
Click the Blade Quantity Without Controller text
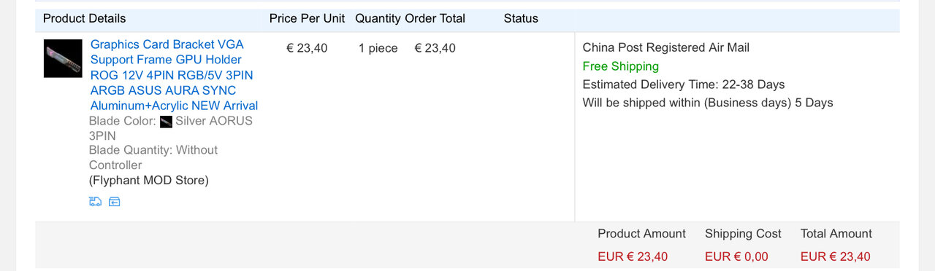(x=153, y=157)
